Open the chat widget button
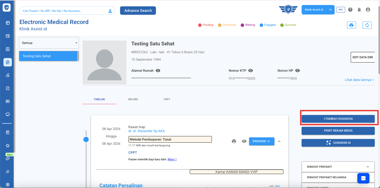Image resolution: width=380 pixels, height=188 pixels. 363,178
